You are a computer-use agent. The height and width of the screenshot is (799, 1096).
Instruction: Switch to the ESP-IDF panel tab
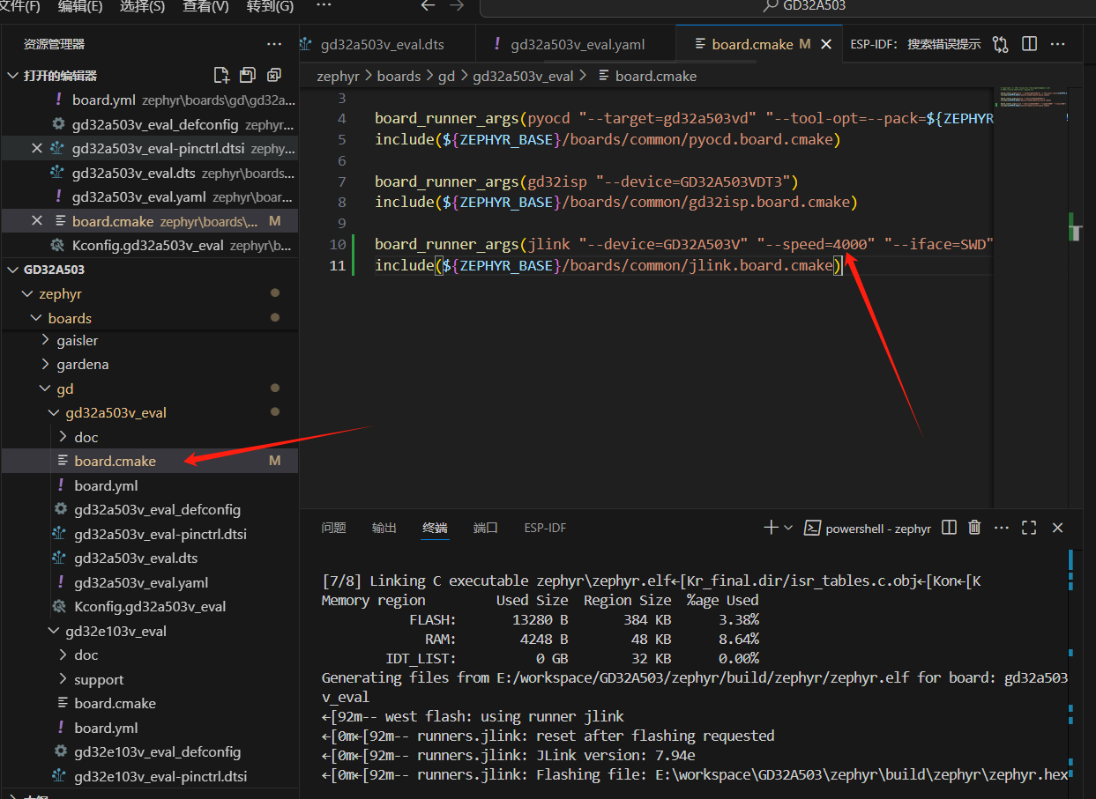coord(545,528)
